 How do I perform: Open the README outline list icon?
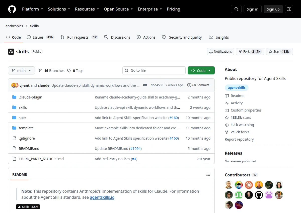pyautogui.click(x=208, y=174)
